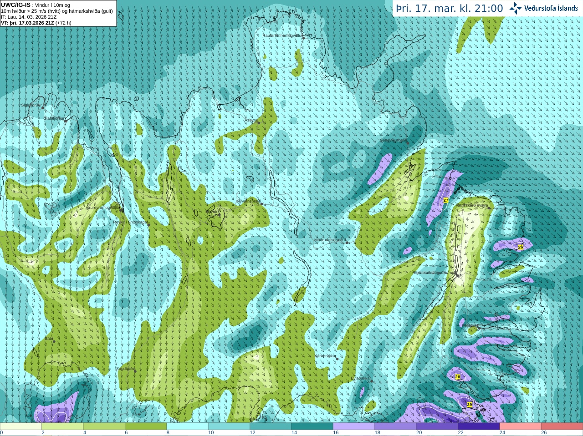Click the Akureyrarflugvöllur station label

[102, 208]
